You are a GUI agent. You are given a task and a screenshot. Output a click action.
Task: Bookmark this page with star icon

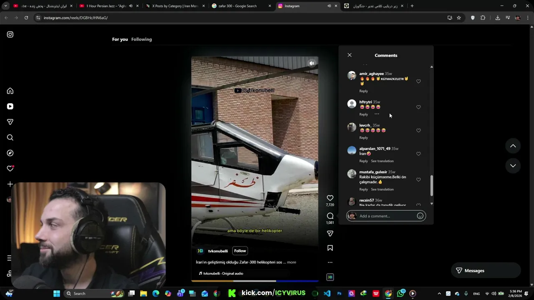(459, 17)
